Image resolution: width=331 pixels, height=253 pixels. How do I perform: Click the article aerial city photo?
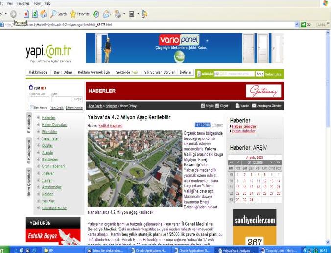[x=135, y=168]
